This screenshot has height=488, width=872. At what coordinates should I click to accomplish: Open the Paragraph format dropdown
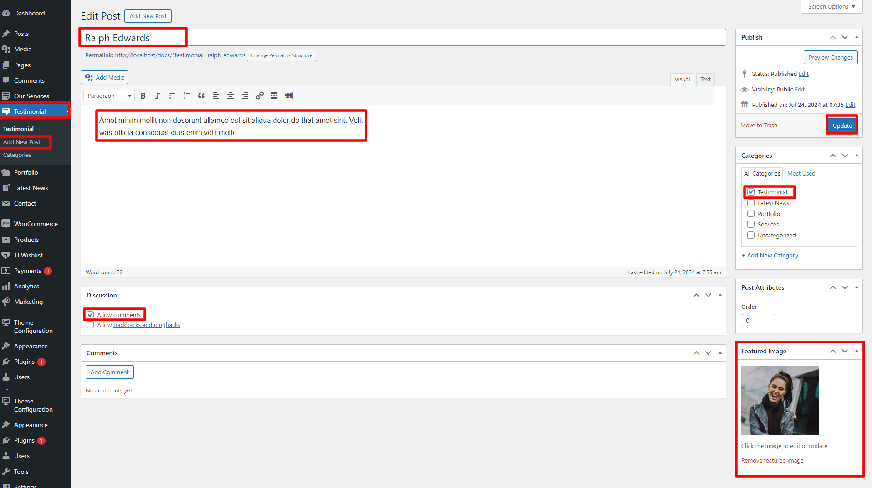(109, 96)
